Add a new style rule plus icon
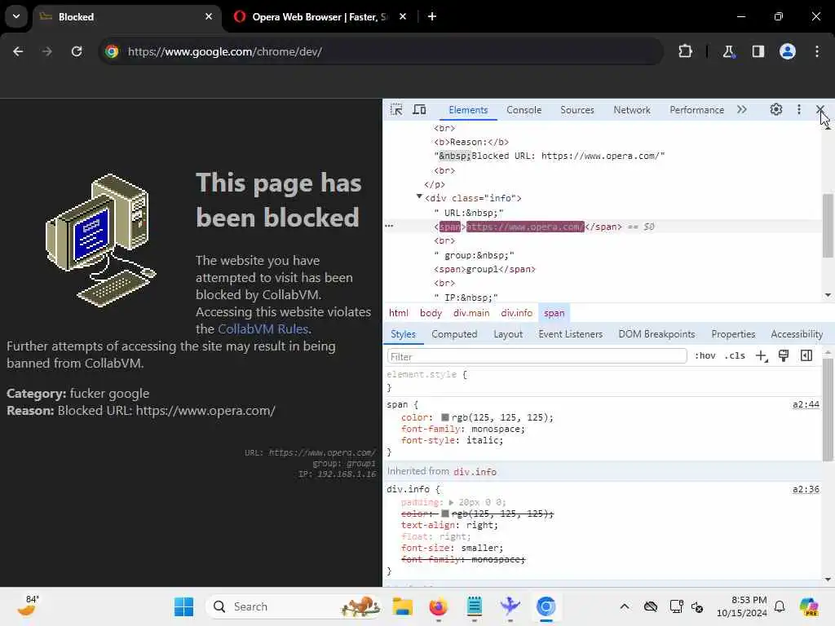 tap(762, 355)
